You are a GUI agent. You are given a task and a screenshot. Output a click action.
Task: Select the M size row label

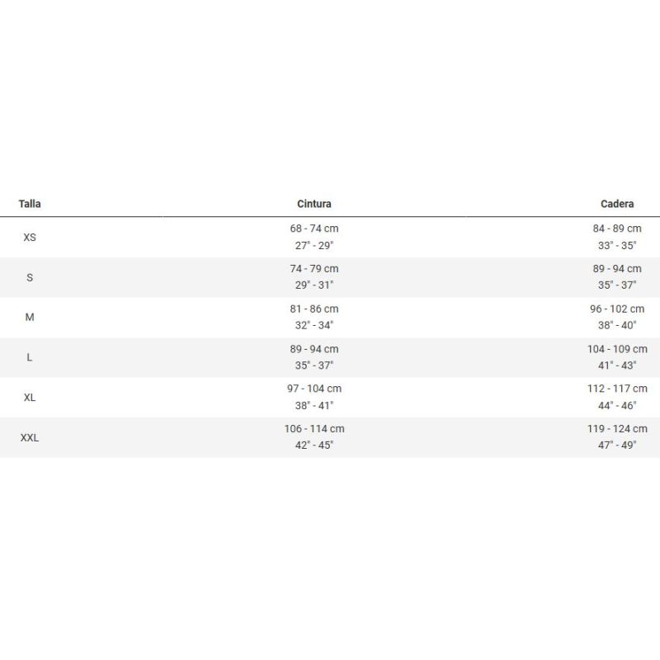click(30, 318)
